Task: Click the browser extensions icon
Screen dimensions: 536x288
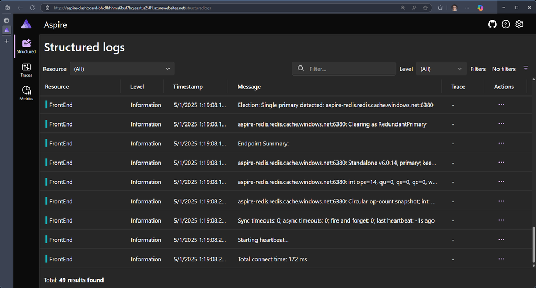Action: coord(440,8)
